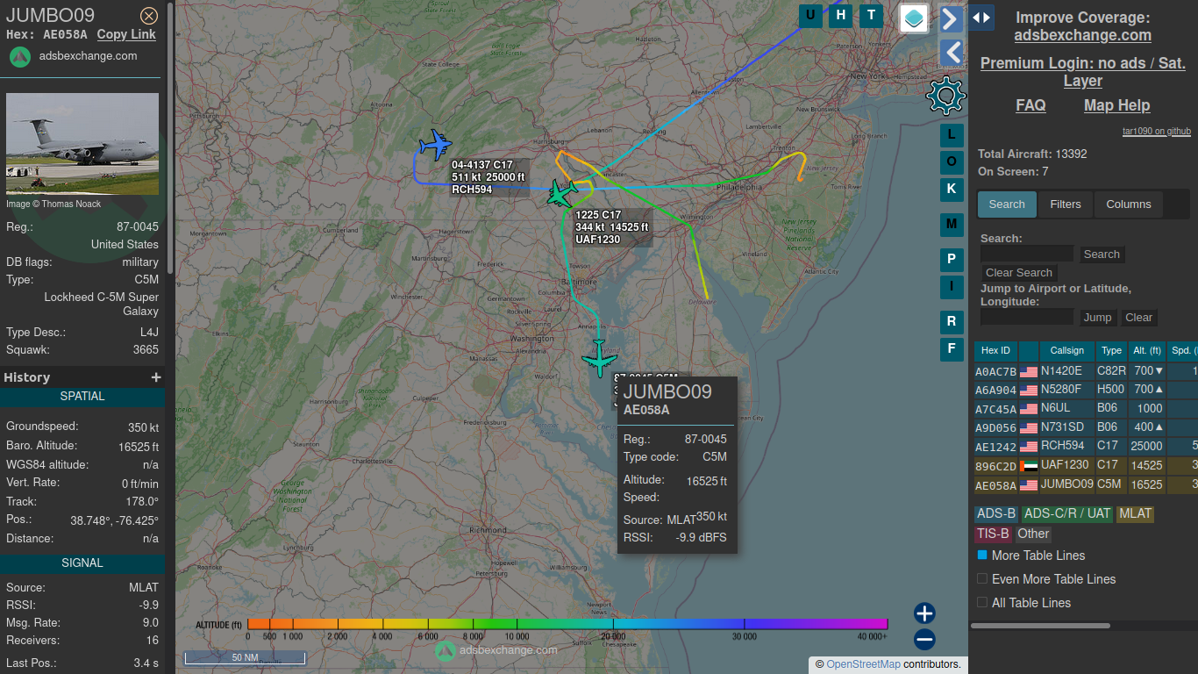Click the T map button
The width and height of the screenshot is (1198, 674).
click(872, 15)
